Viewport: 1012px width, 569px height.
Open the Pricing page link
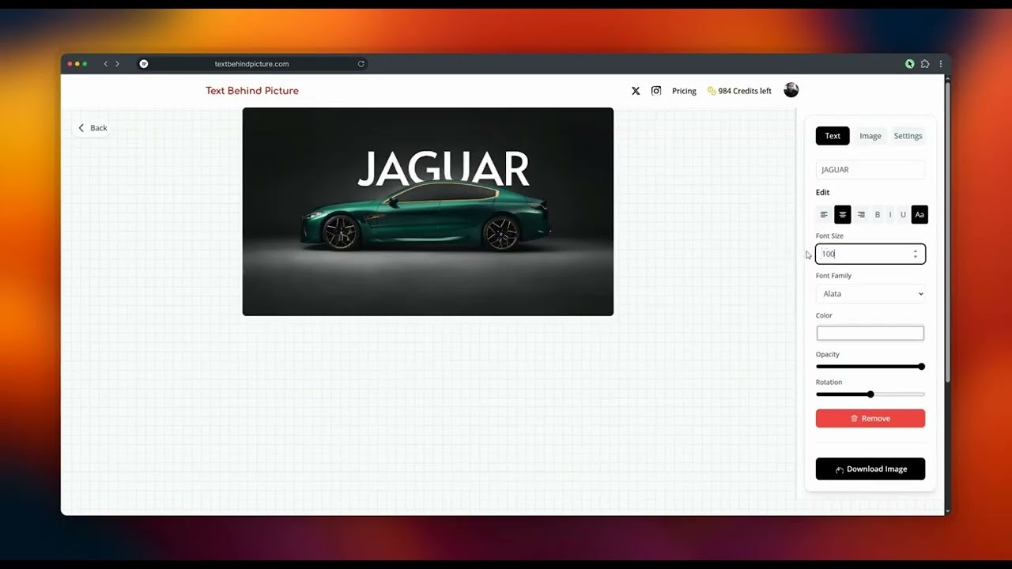684,91
